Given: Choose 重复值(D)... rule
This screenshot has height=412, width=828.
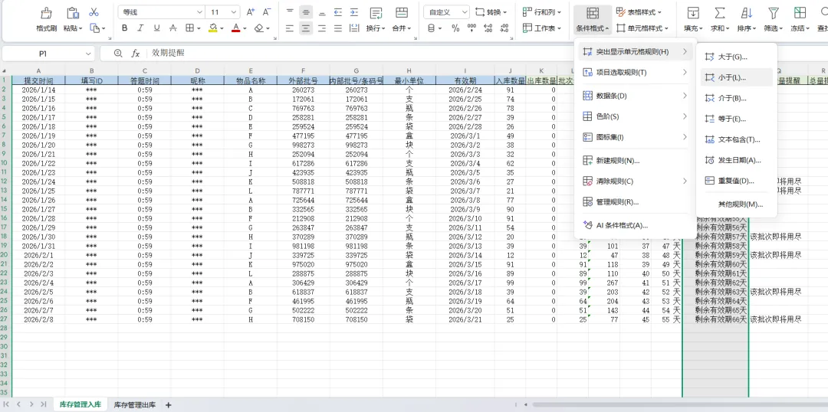Looking at the screenshot, I should (736, 181).
